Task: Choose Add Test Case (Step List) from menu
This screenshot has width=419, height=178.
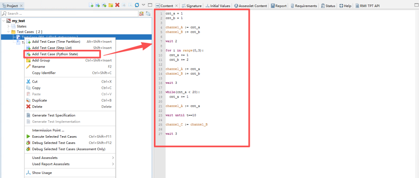Action: click(70, 48)
